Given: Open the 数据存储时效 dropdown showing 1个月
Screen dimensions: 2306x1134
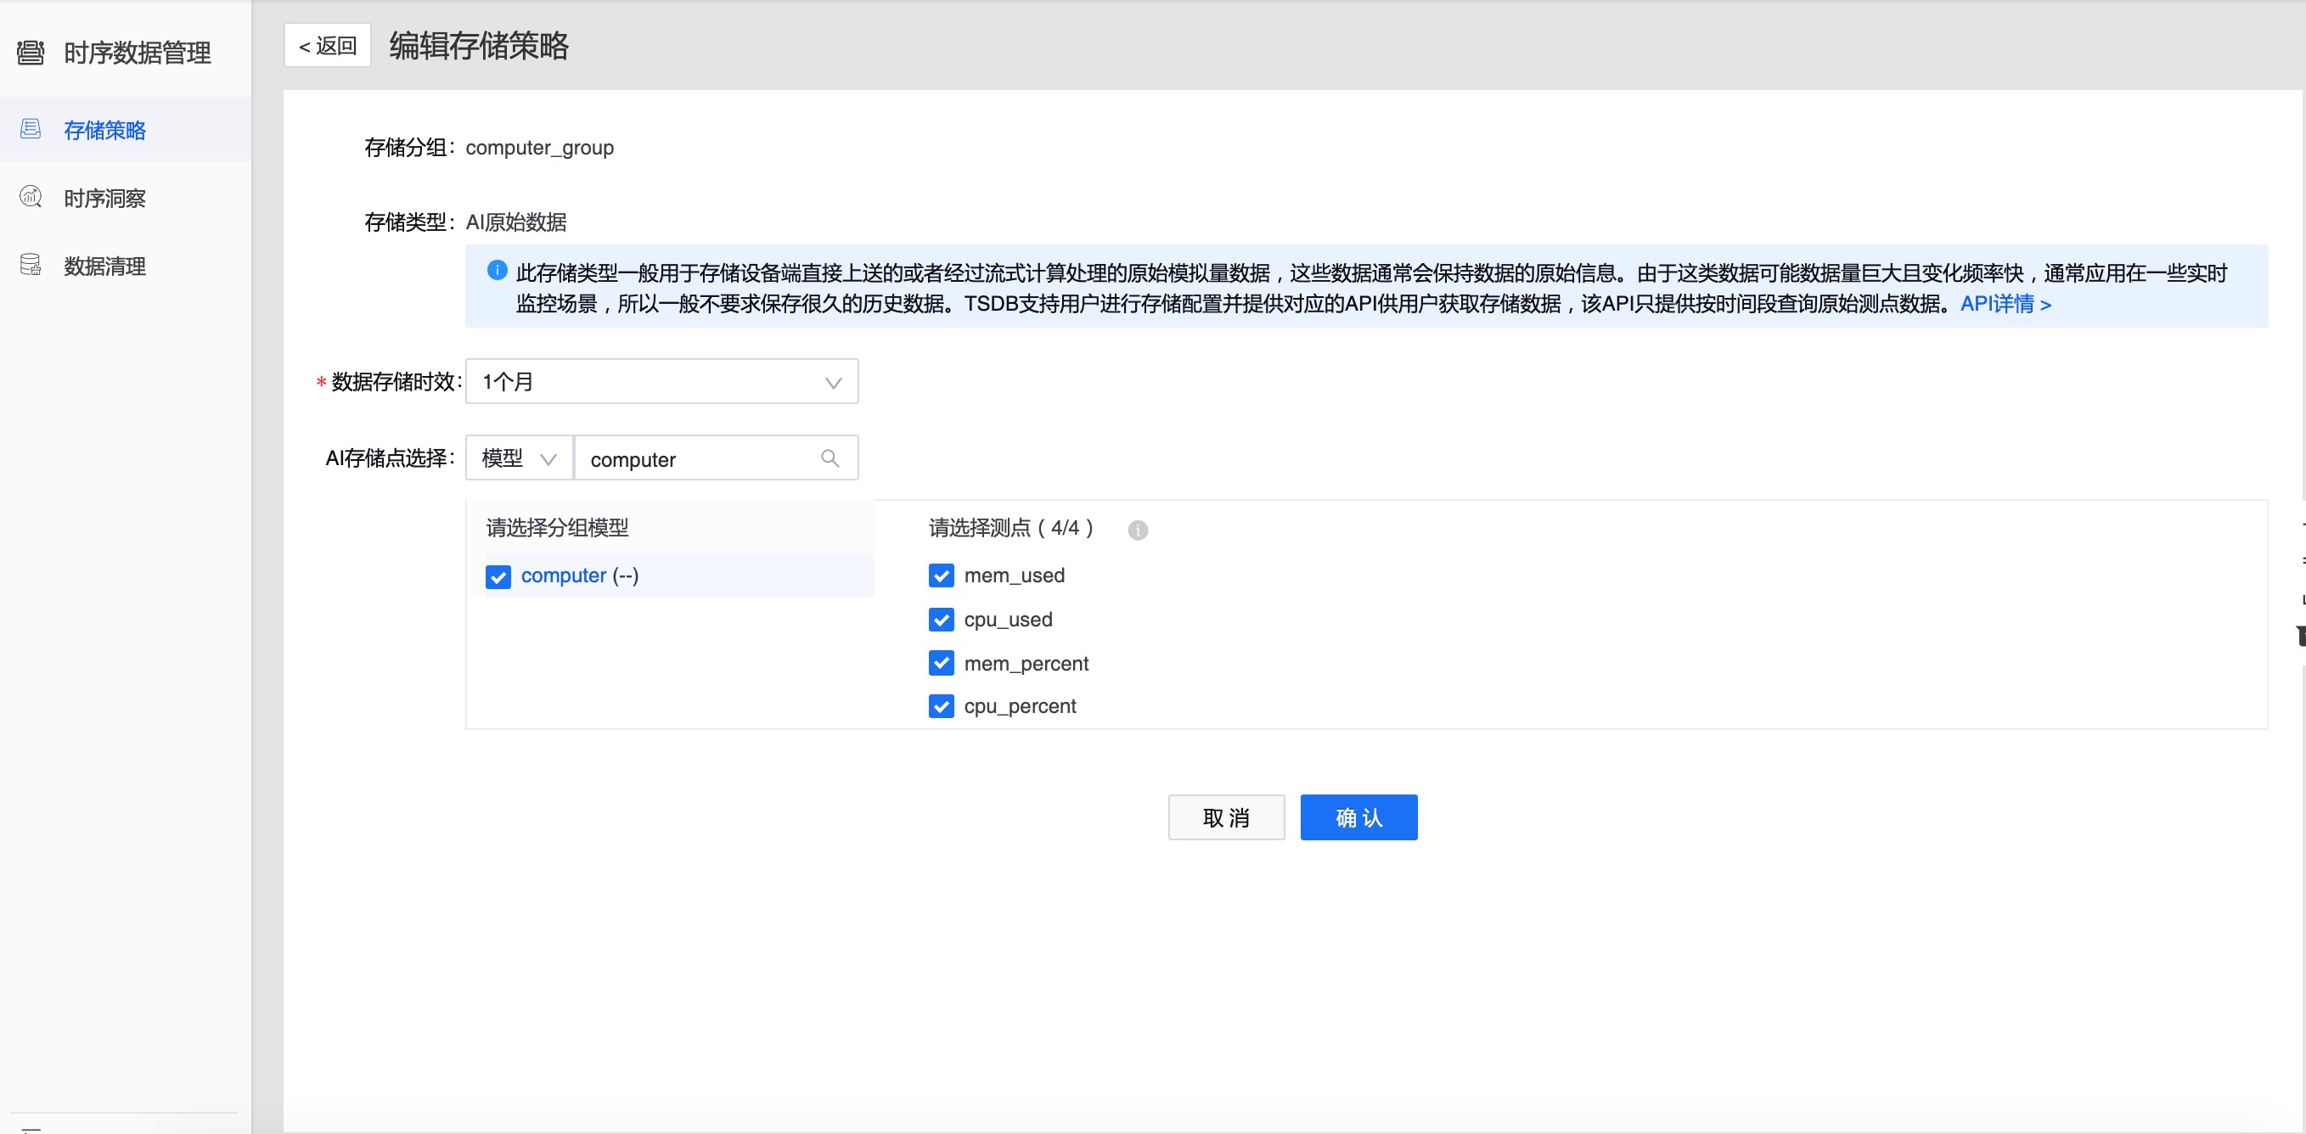Looking at the screenshot, I should click(661, 381).
